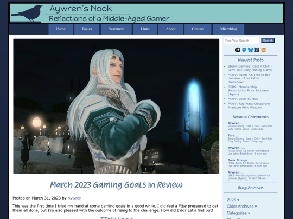Open Aywren's comment from 2 days ago
The image size is (293, 219).
pyautogui.click(x=250, y=126)
